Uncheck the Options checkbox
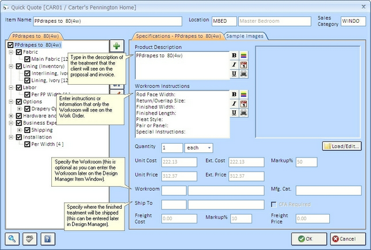The width and height of the screenshot is (371, 250). (x=19, y=102)
